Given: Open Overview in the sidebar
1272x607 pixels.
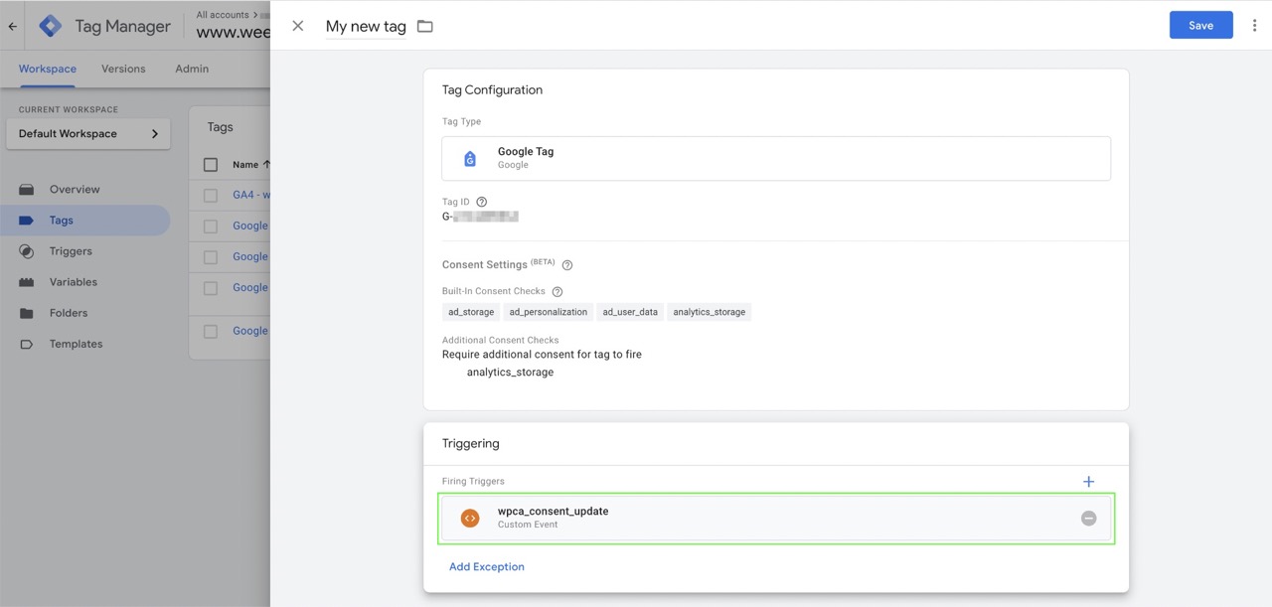Looking at the screenshot, I should [75, 190].
